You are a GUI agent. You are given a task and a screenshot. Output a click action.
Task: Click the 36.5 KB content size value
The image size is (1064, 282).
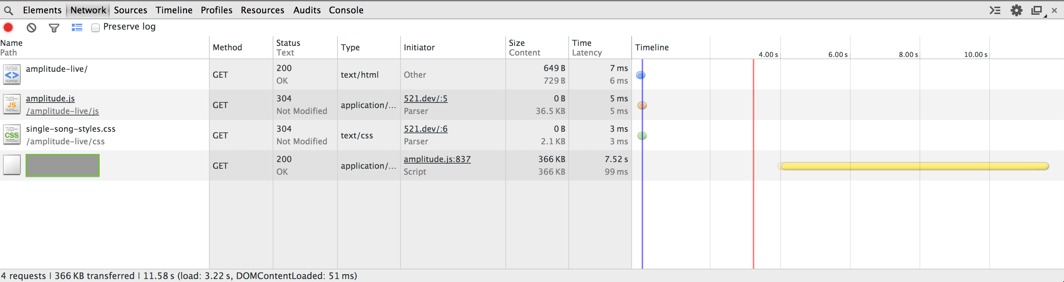(551, 111)
